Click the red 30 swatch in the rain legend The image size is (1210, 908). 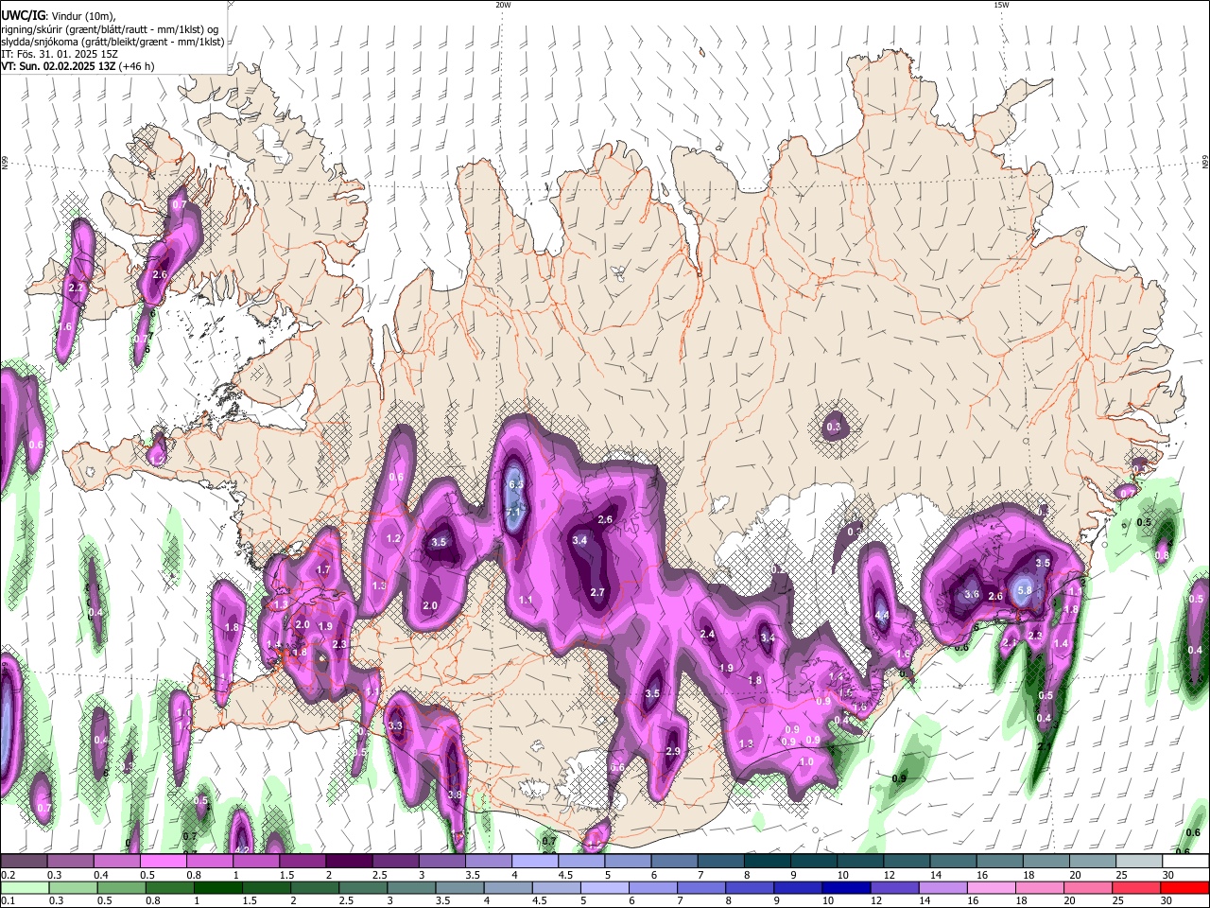pyautogui.click(x=1186, y=888)
